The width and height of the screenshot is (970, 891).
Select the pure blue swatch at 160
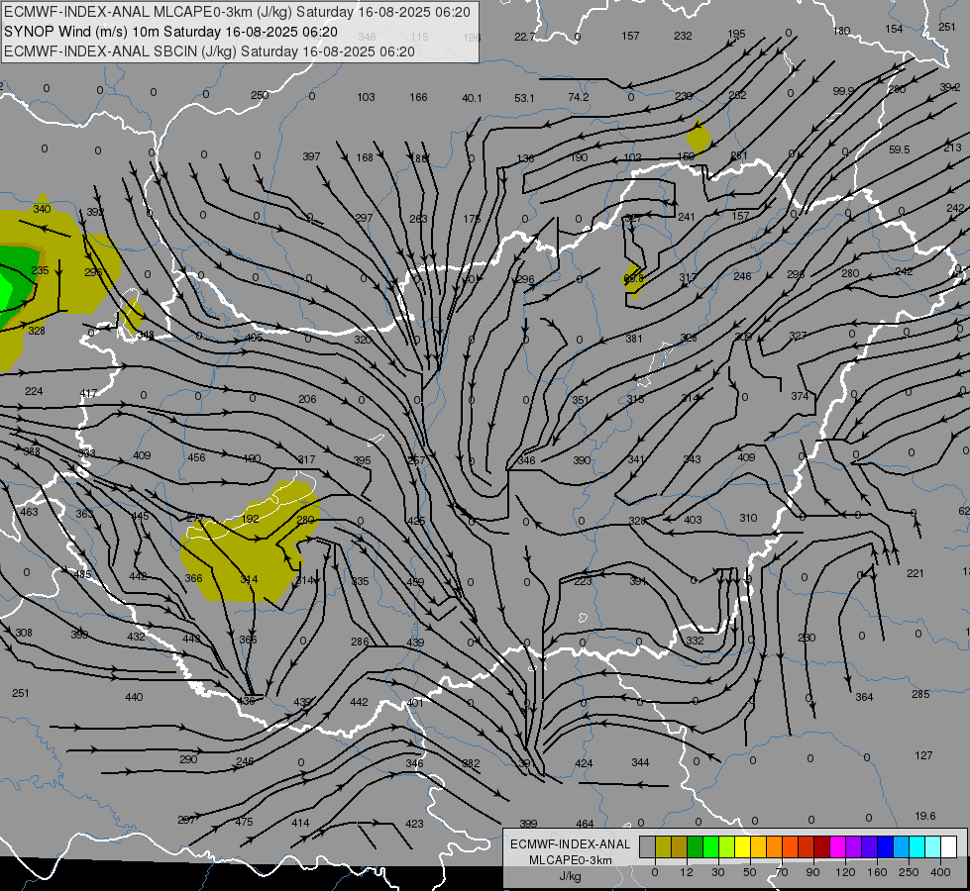(885, 847)
